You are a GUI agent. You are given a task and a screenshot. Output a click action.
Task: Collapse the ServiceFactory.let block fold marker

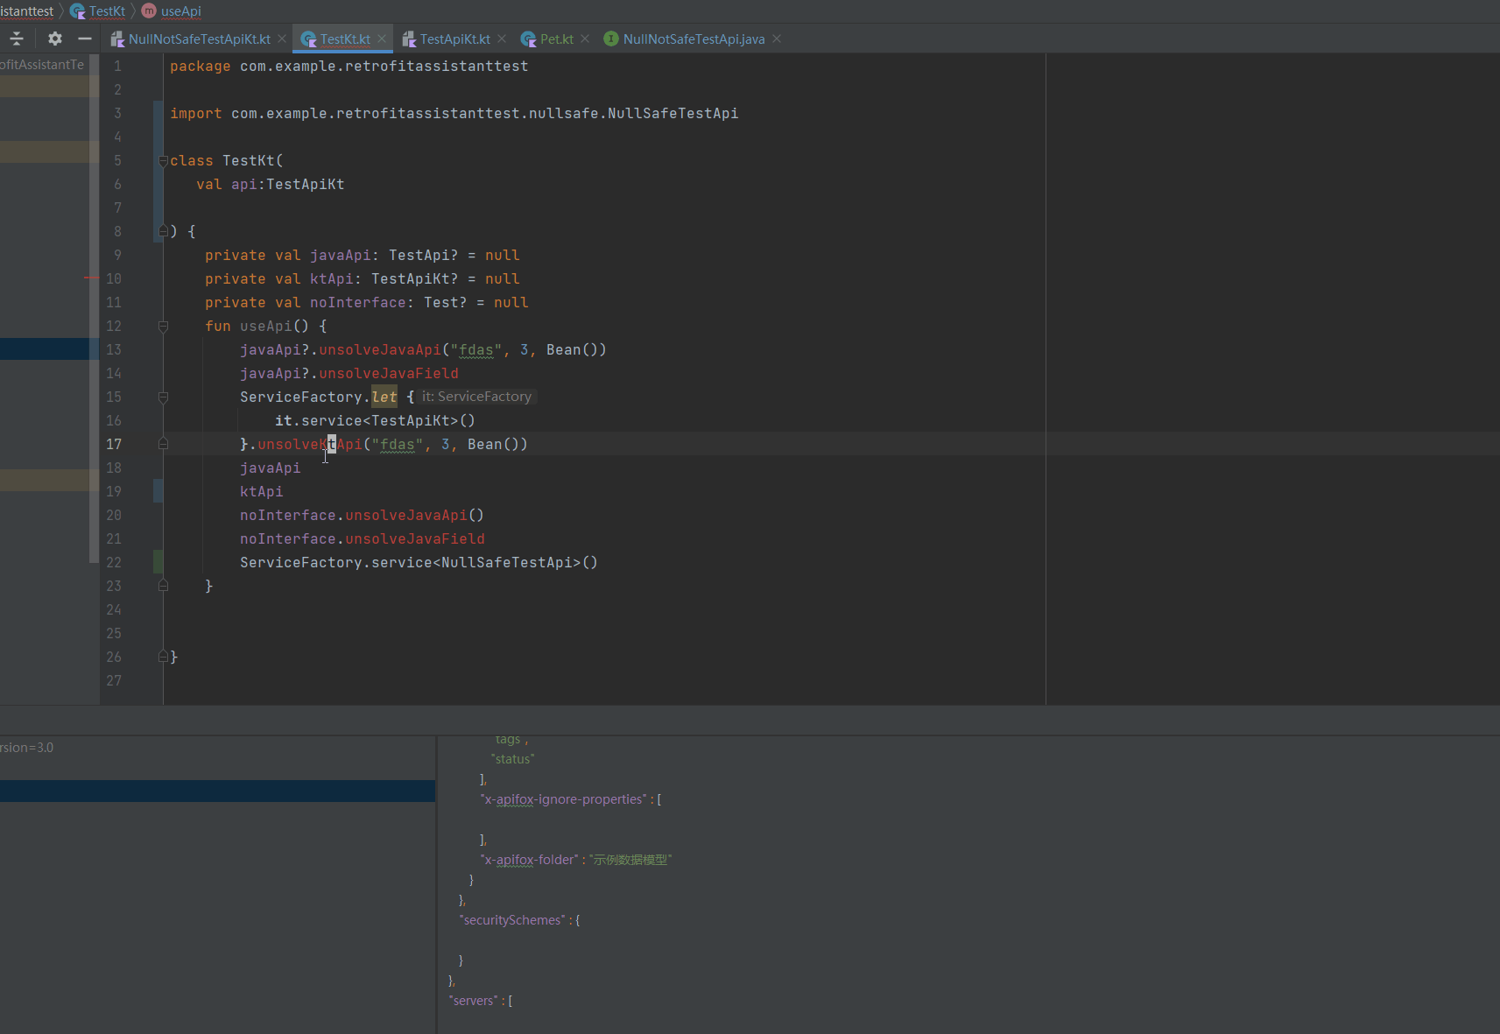click(x=163, y=397)
